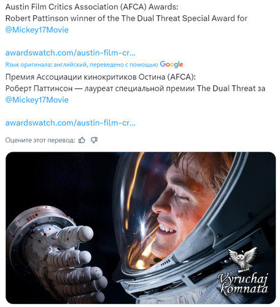The width and height of the screenshot is (280, 307).
Task: Click the "Austin Film Critics Association" headline line
Action: click(91, 7)
